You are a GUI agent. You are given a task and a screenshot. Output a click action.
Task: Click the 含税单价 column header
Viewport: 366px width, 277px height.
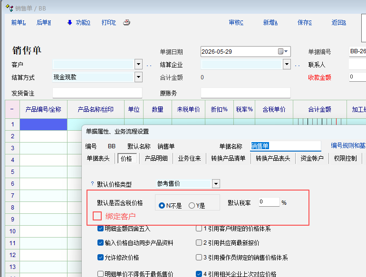pyautogui.click(x=274, y=109)
